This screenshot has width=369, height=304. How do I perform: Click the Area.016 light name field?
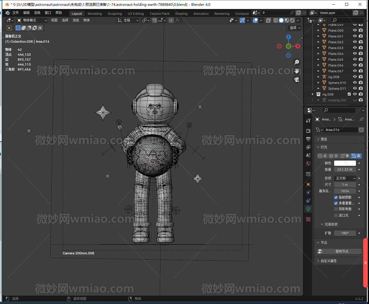(x=341, y=130)
